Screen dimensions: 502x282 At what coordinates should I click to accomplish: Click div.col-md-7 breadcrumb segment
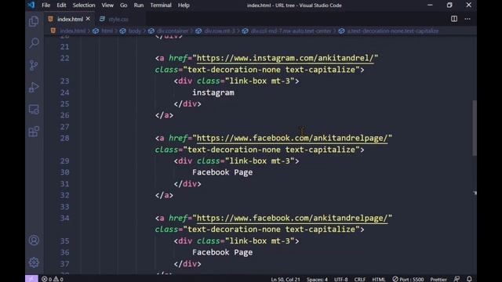point(291,31)
